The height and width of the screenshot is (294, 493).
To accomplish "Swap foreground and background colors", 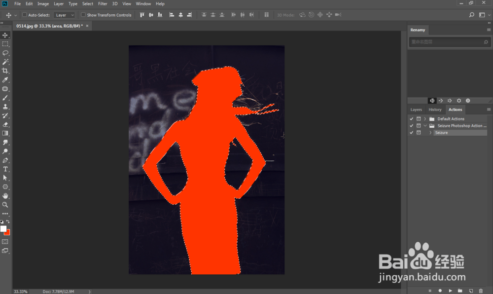I will click(8, 221).
